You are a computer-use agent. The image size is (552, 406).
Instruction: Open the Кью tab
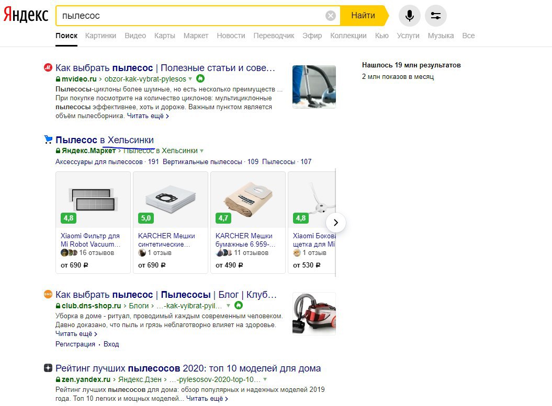click(x=381, y=36)
